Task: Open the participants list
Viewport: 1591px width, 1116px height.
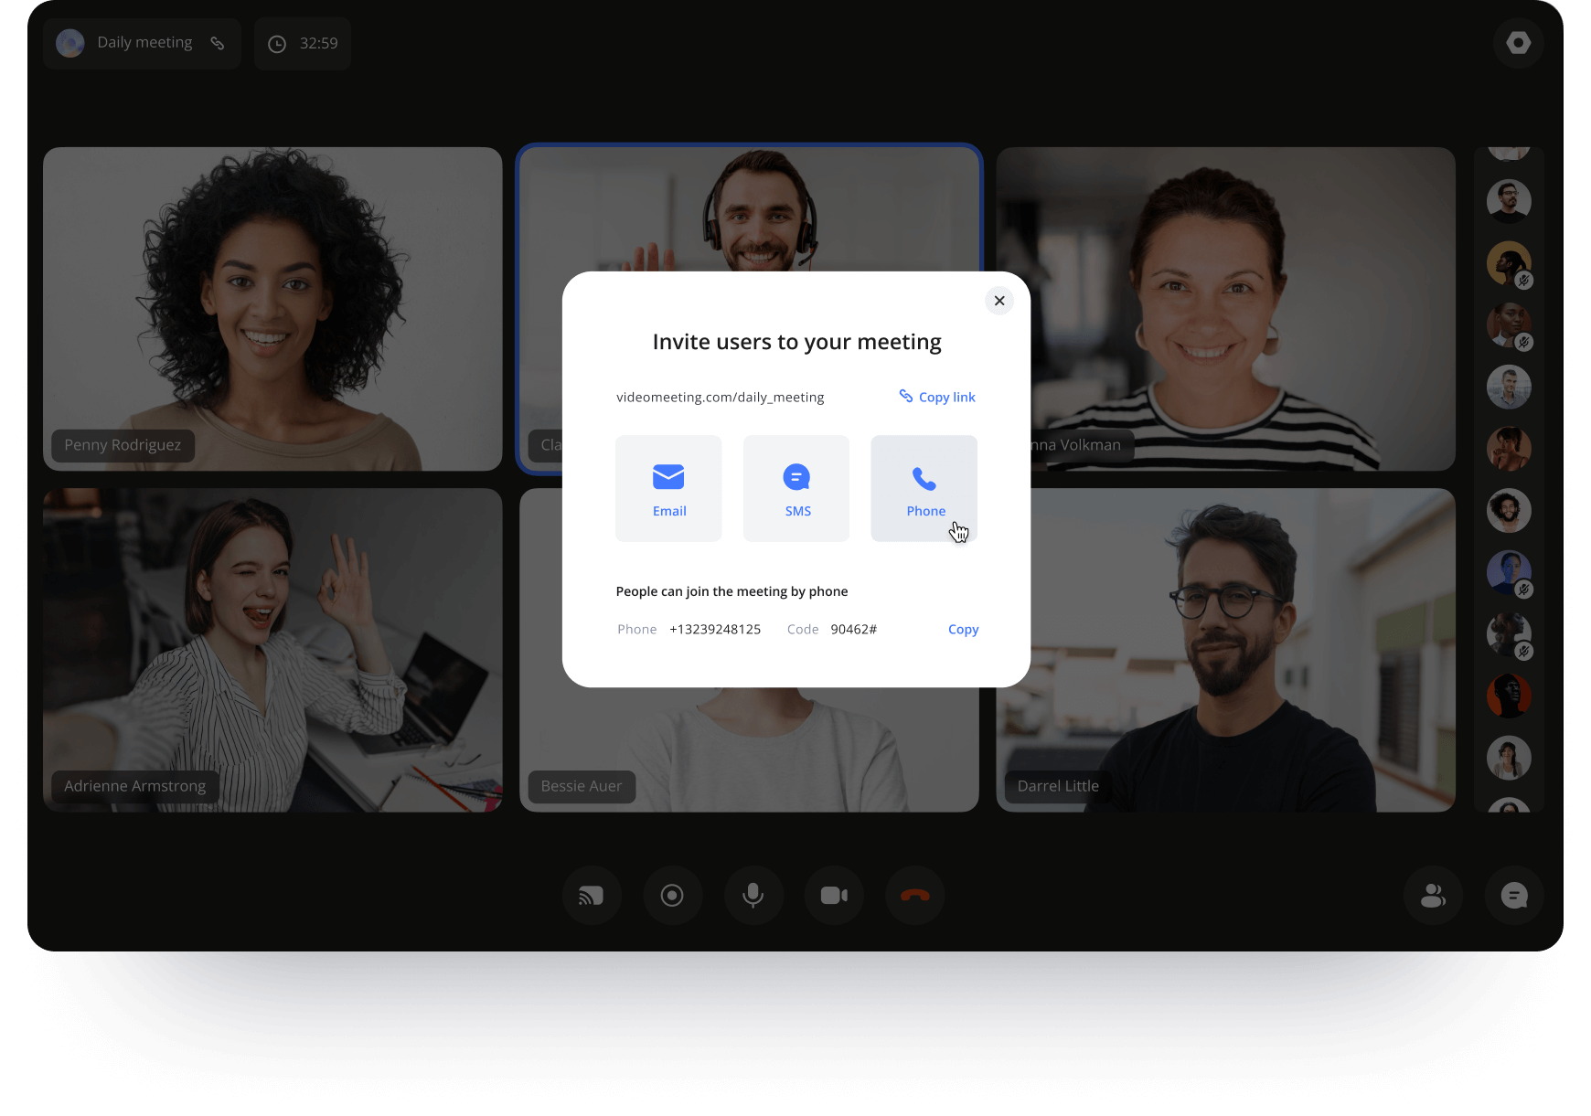Action: tap(1433, 896)
